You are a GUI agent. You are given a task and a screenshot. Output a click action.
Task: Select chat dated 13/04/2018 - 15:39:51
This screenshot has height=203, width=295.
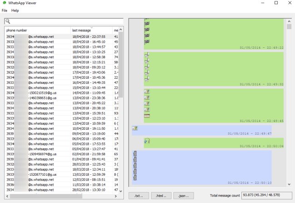click(x=62, y=113)
